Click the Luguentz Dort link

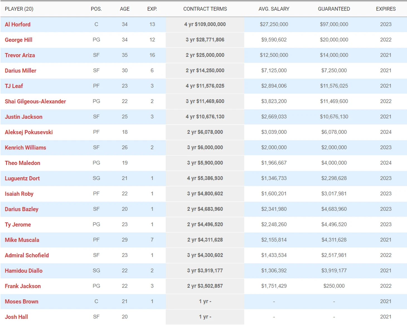(x=22, y=178)
